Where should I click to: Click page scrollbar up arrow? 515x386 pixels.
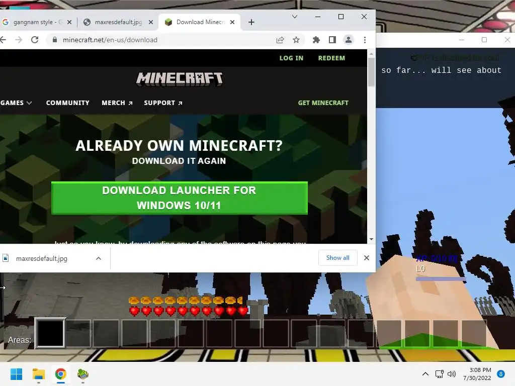click(371, 53)
